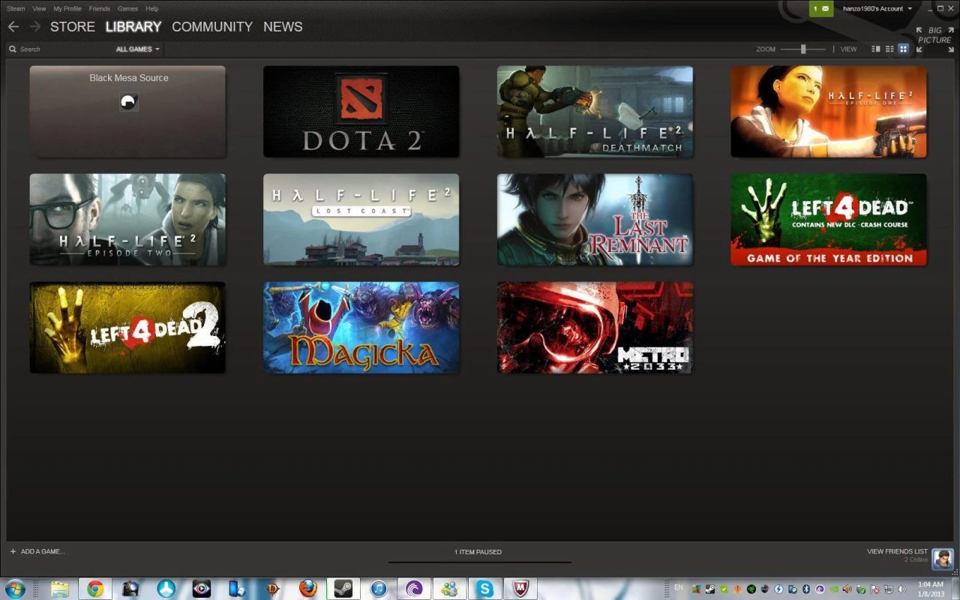Open the ALL GAMES filter dropdown
The width and height of the screenshot is (960, 600).
pyautogui.click(x=138, y=49)
